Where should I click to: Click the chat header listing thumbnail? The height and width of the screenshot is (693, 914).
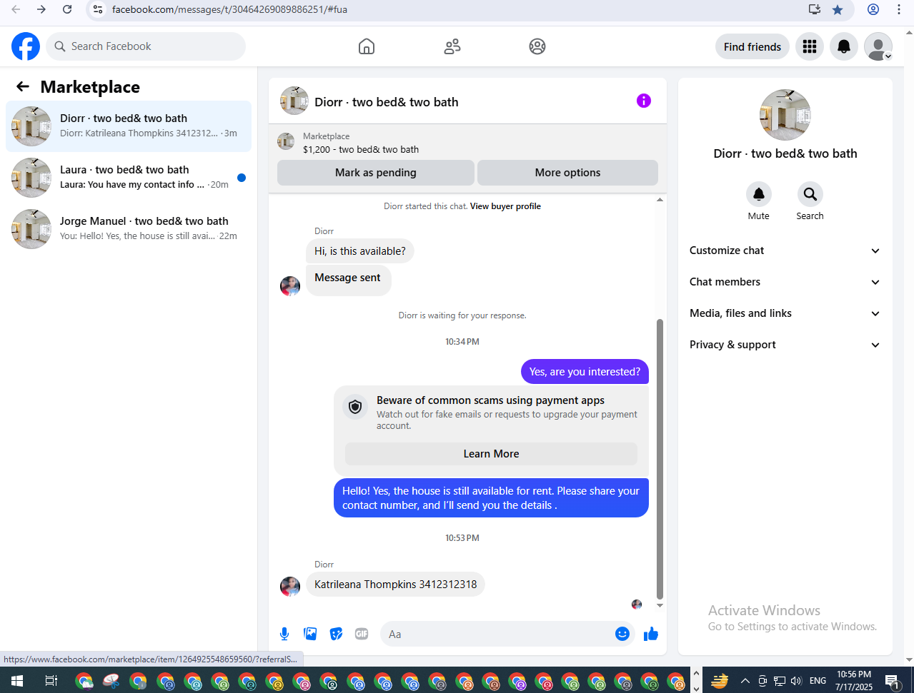(x=294, y=101)
